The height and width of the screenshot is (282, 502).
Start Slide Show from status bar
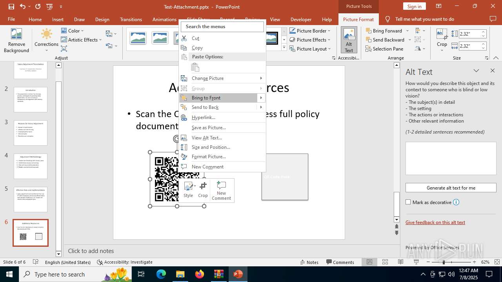[x=416, y=262]
